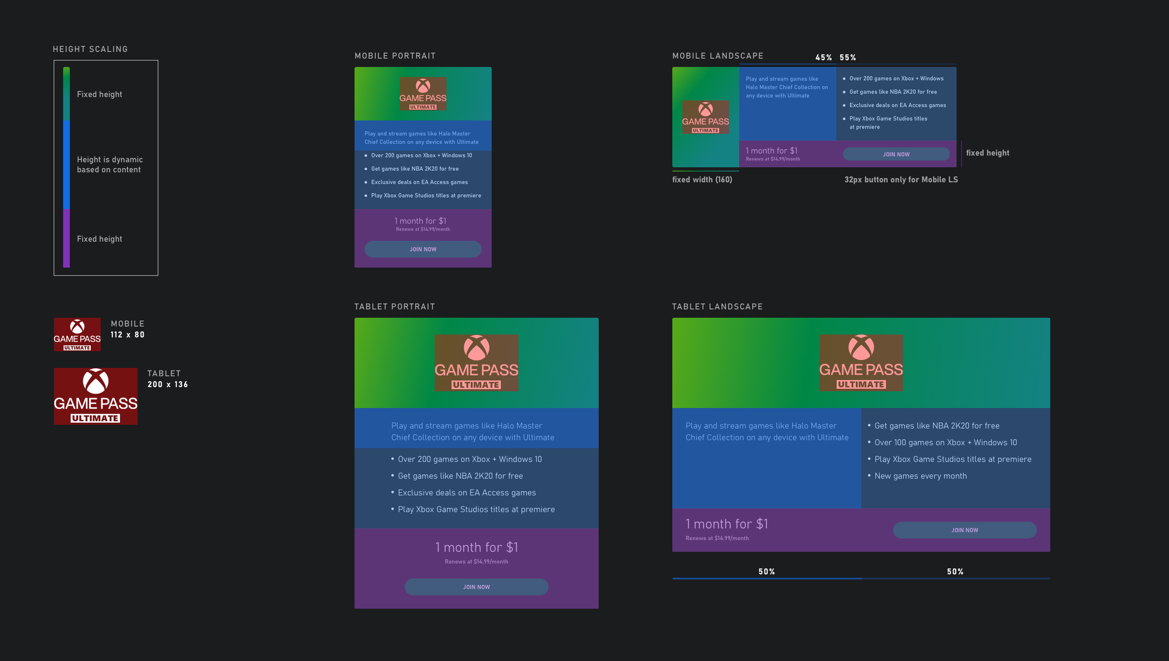Click the MOBILE PORTRAIT heading
Image resolution: width=1169 pixels, height=661 pixels.
pos(395,56)
